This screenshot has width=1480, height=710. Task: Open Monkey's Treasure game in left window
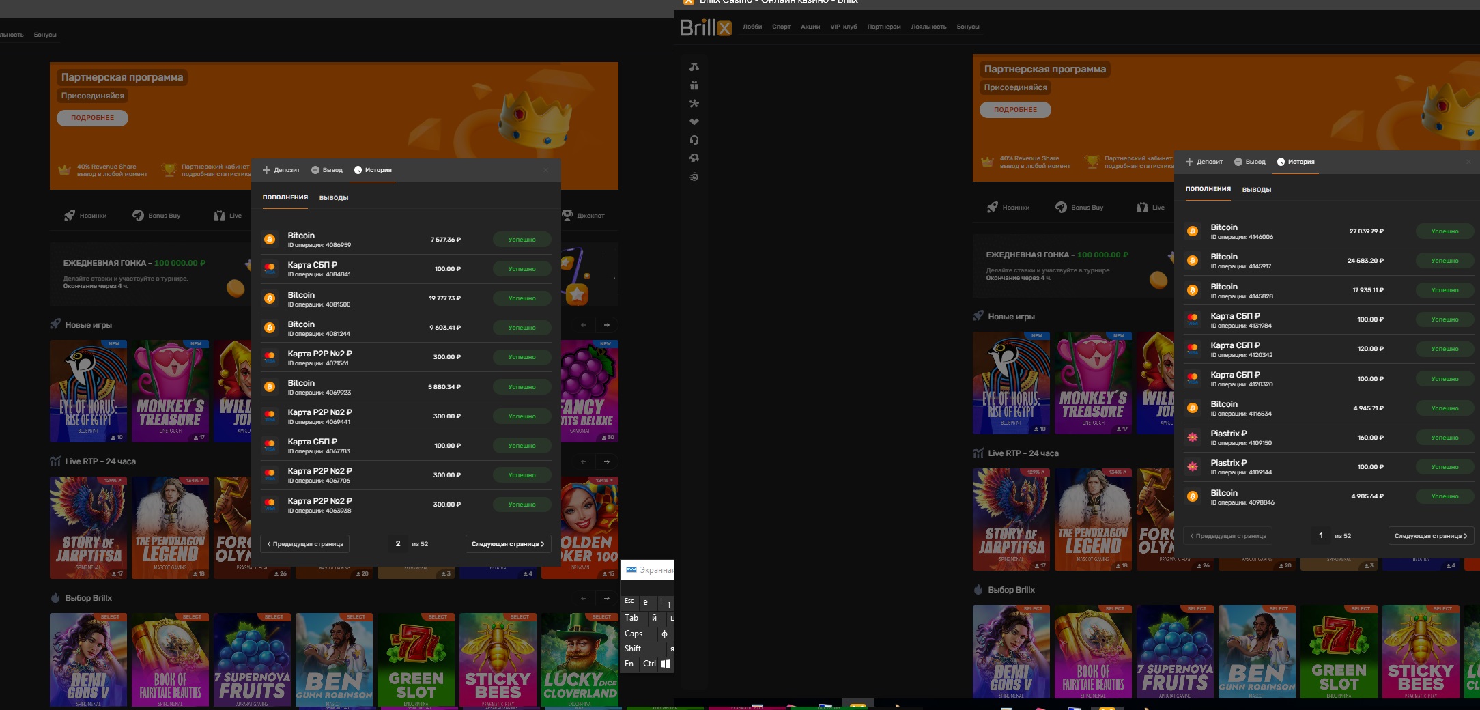170,391
